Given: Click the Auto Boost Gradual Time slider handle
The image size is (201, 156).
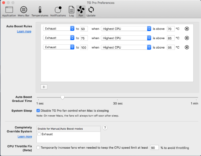Looking at the screenshot, I should [x=63, y=97].
